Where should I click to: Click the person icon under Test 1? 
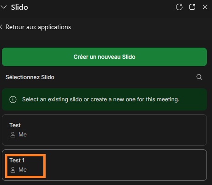[13, 170]
